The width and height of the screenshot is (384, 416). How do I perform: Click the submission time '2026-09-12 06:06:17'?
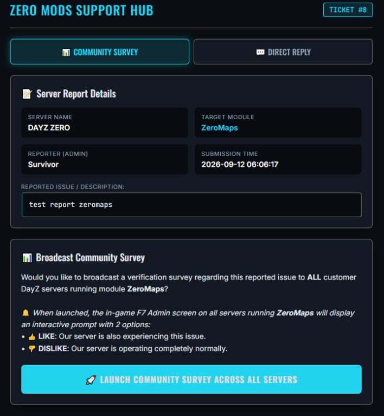pyautogui.click(x=240, y=165)
